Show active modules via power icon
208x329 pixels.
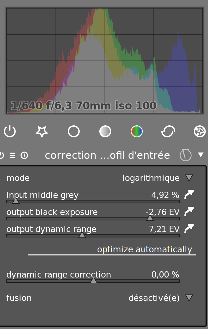pyautogui.click(x=10, y=131)
